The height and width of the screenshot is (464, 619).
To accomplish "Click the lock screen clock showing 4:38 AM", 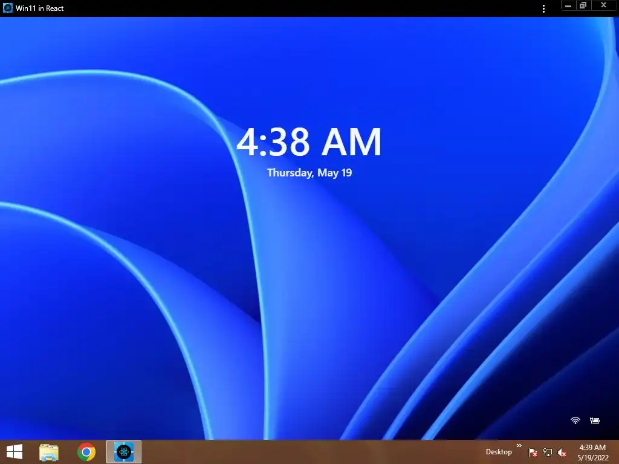I will point(309,142).
